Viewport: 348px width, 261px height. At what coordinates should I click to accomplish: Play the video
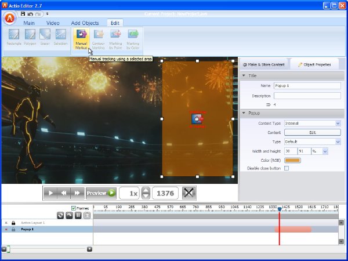pos(50,193)
